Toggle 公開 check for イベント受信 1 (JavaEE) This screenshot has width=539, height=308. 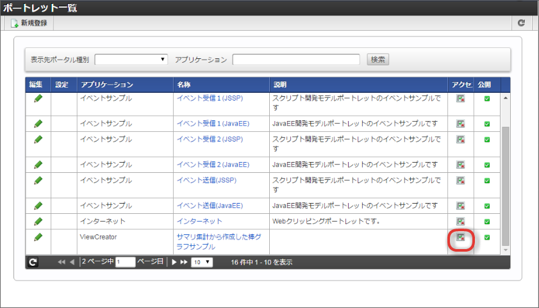487,124
